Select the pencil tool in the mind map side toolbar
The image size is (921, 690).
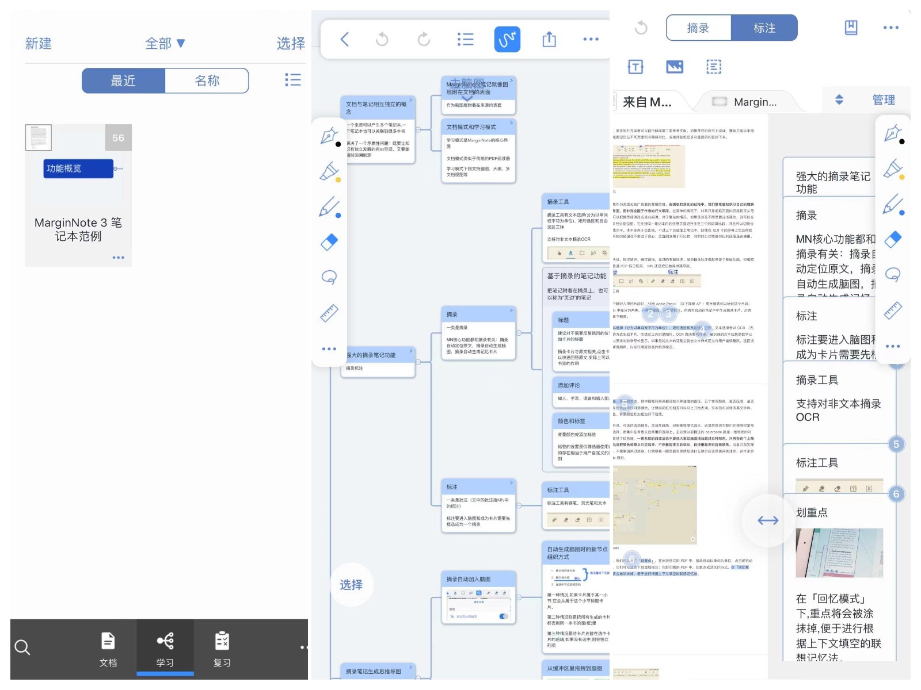(x=329, y=207)
